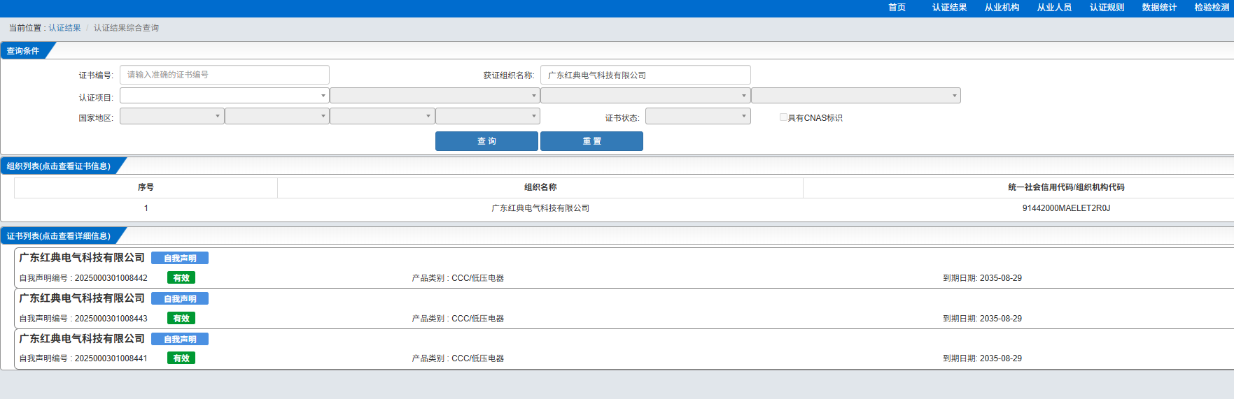The image size is (1234, 399).
Task: Expand the second 国家地区 dropdown
Action: tap(277, 116)
